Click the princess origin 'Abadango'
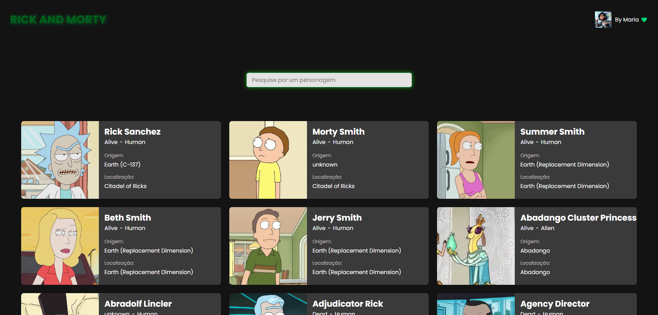The width and height of the screenshot is (658, 315). coord(535,250)
